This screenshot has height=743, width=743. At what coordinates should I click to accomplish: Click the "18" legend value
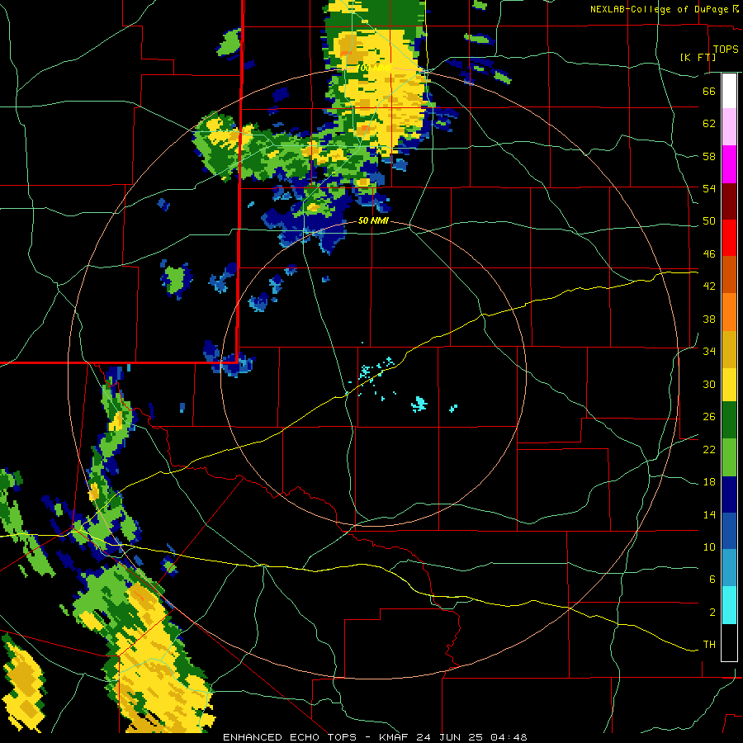click(709, 482)
